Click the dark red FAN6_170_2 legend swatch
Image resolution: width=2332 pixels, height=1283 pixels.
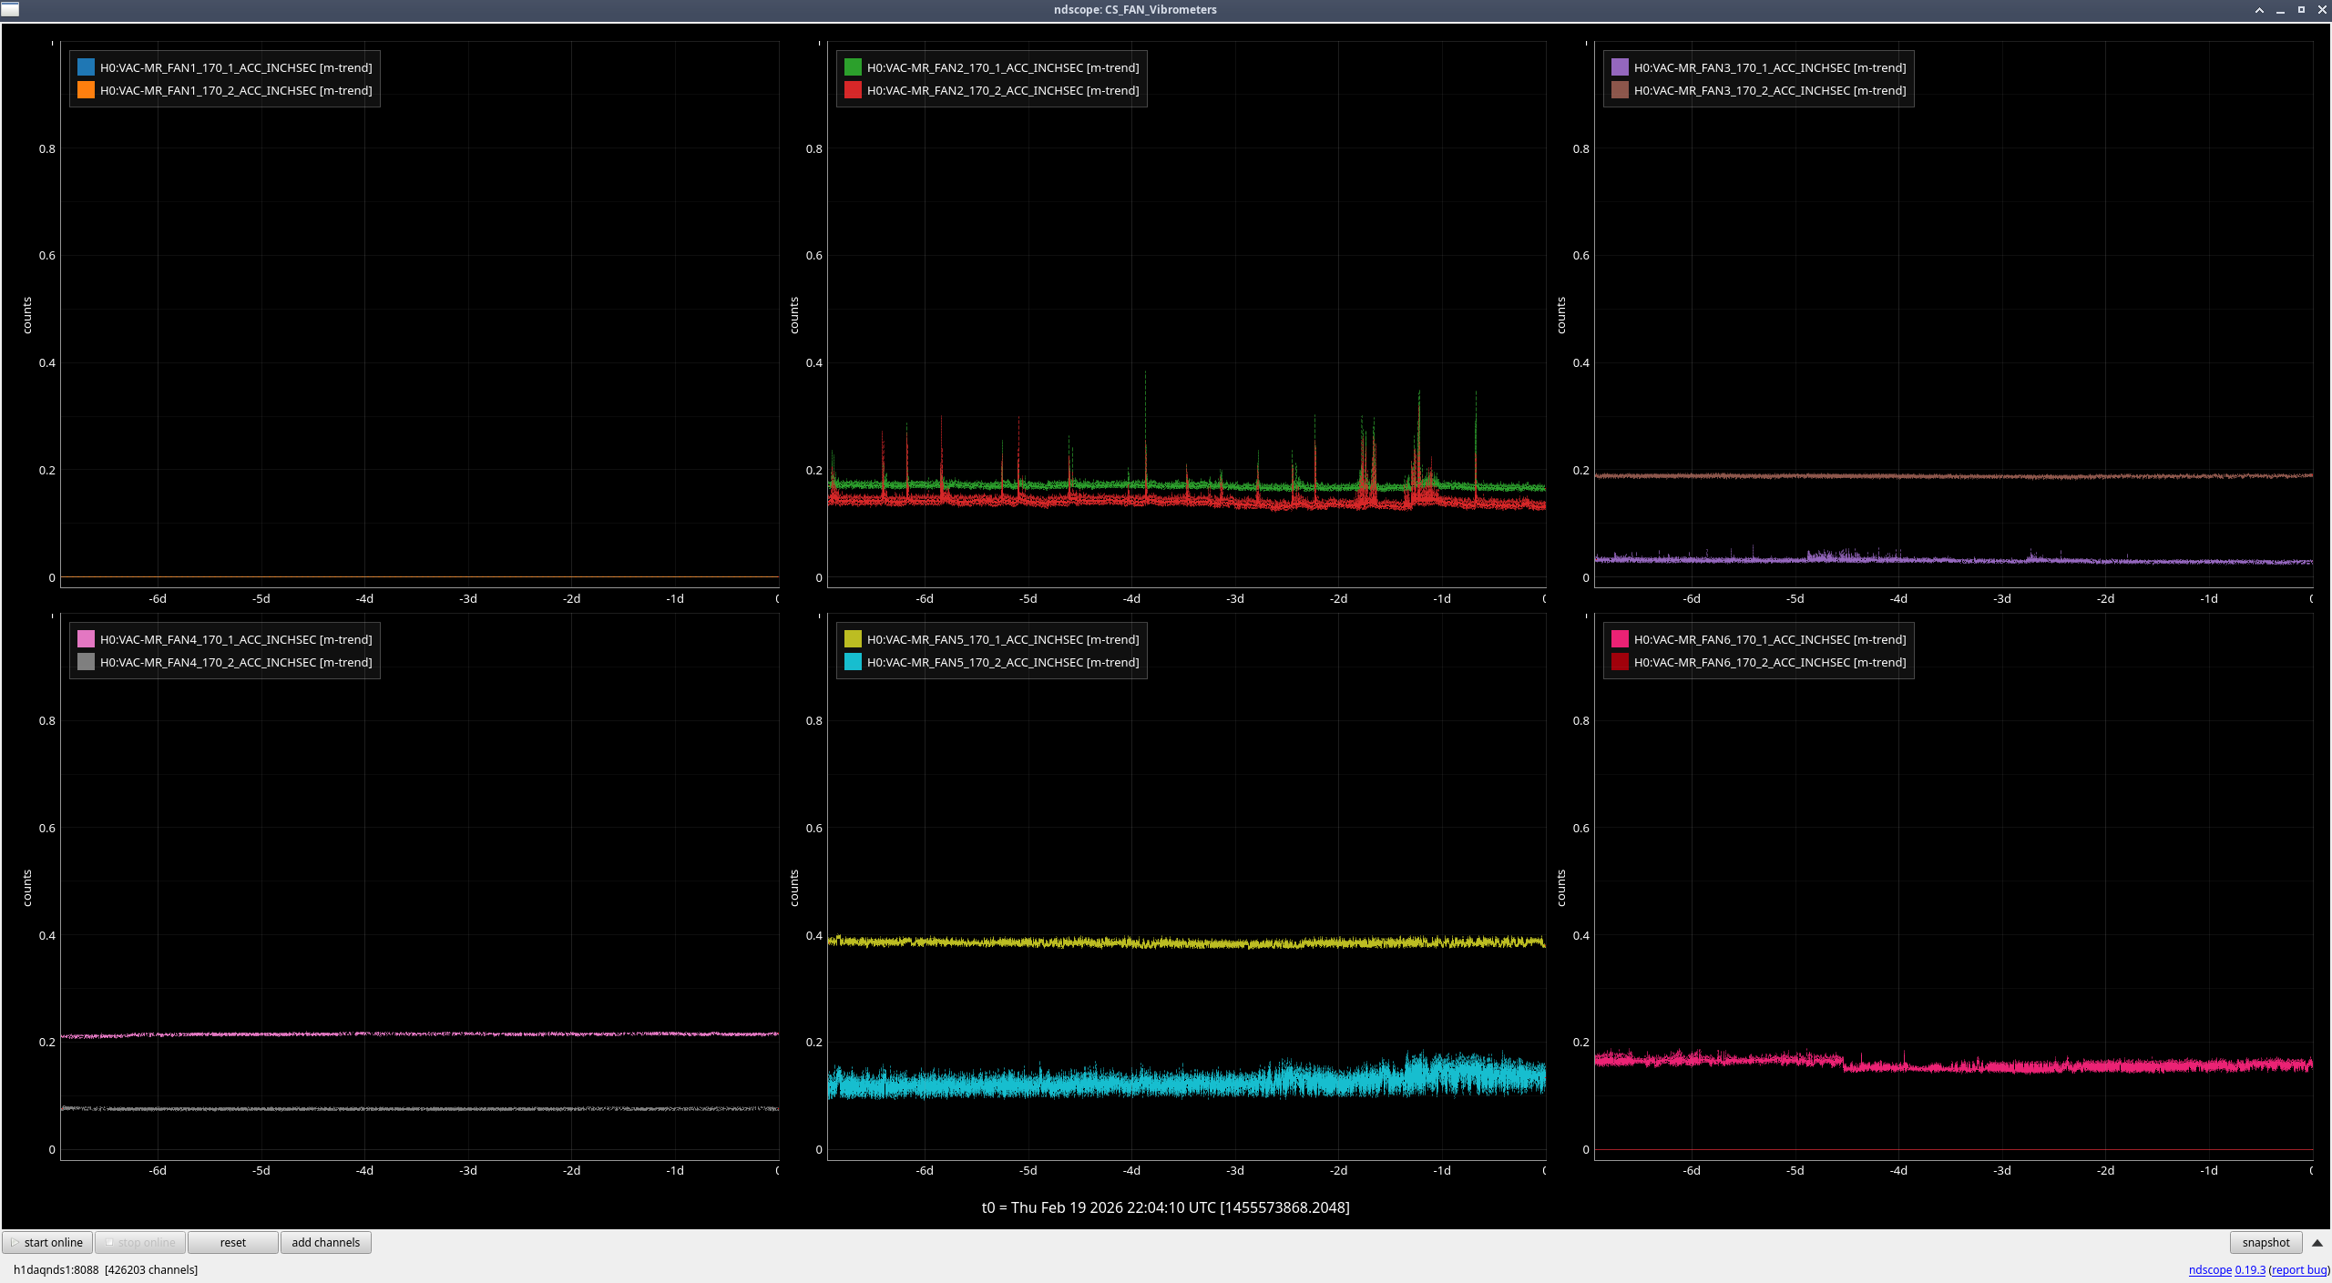tap(1620, 662)
